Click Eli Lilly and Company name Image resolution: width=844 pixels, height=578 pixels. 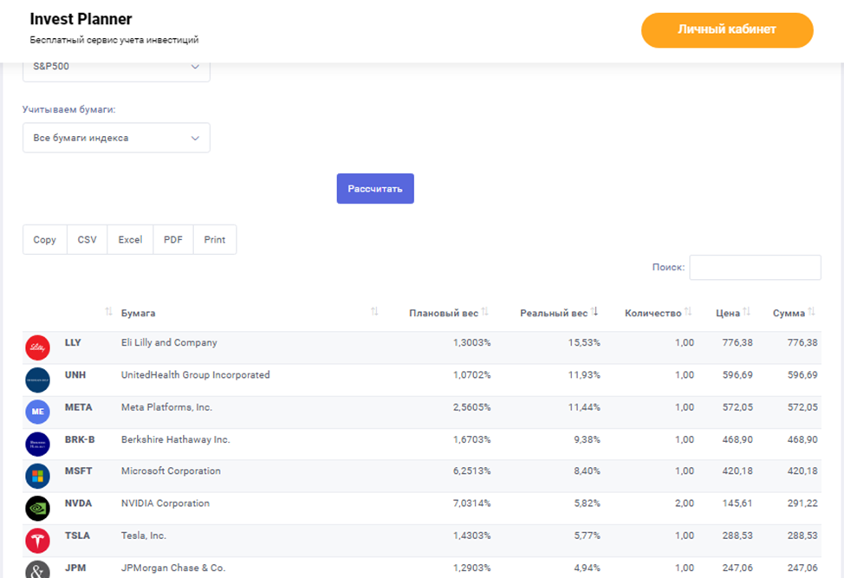169,342
